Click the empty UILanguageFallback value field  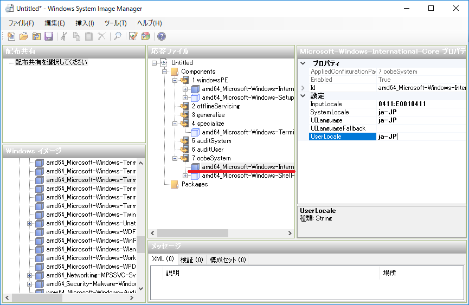click(x=421, y=128)
